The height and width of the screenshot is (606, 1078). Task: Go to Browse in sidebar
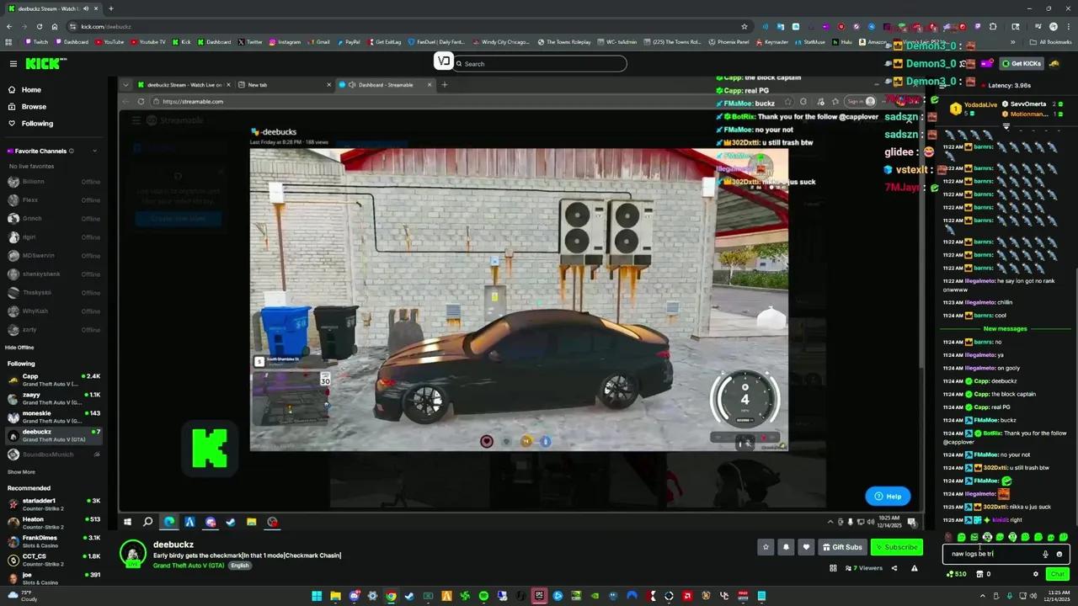[34, 107]
